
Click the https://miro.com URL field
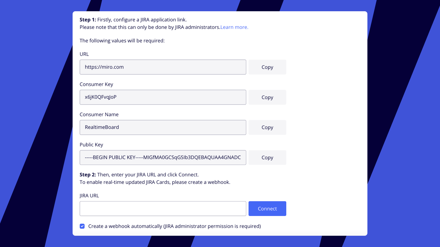click(163, 67)
